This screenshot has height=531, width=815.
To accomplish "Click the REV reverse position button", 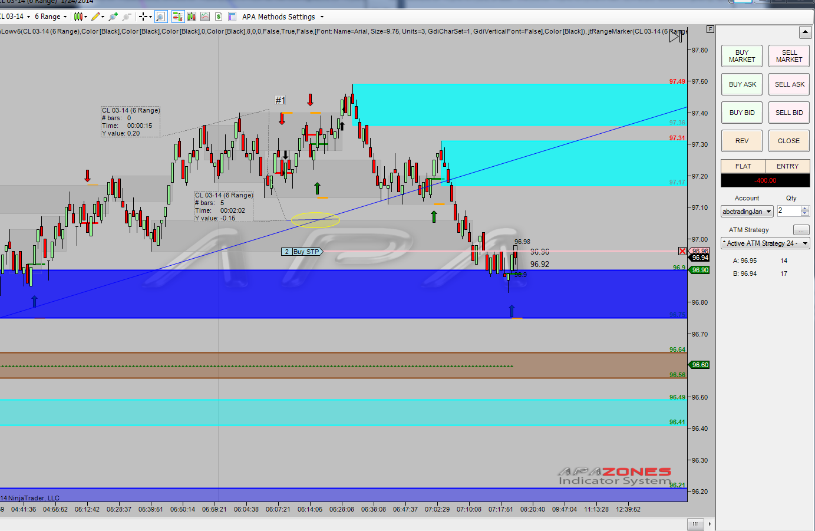I will (x=742, y=141).
